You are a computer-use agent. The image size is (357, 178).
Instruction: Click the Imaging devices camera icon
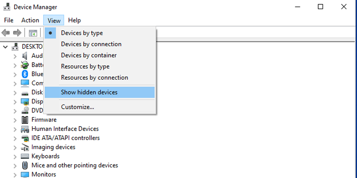tap(25, 147)
